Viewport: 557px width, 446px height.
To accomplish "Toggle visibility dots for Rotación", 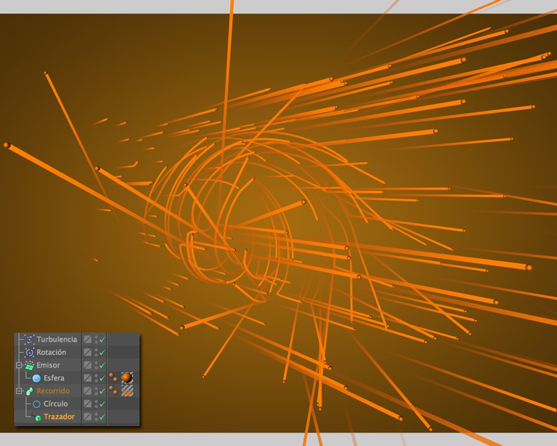I will pyautogui.click(x=96, y=352).
